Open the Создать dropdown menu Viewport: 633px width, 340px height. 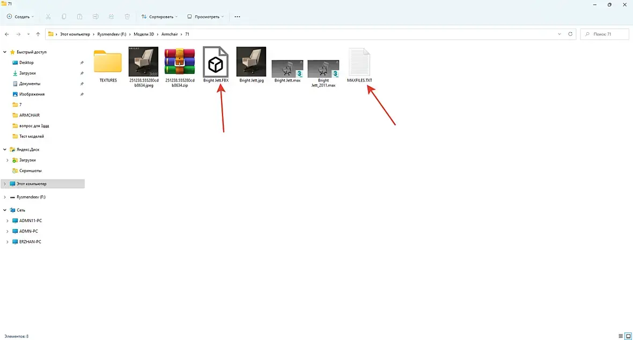pyautogui.click(x=20, y=17)
